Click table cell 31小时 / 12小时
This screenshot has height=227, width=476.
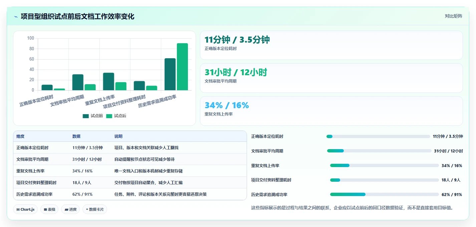pyautogui.click(x=87, y=159)
